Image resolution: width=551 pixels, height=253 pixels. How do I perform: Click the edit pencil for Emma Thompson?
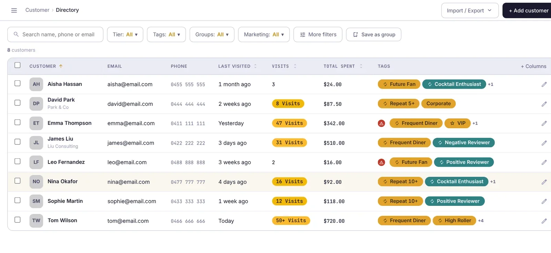click(x=544, y=123)
